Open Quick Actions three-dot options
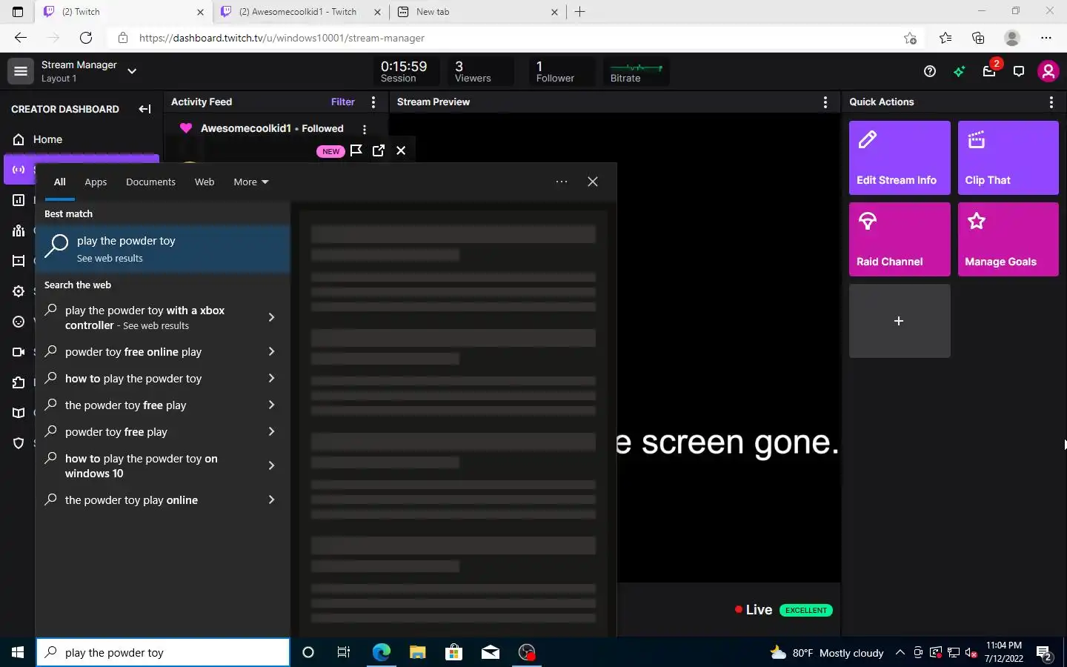1067x667 pixels. 1051,102
